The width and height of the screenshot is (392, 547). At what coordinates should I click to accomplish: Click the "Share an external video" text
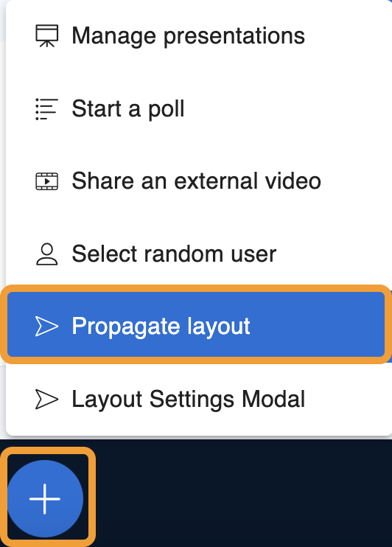click(196, 181)
